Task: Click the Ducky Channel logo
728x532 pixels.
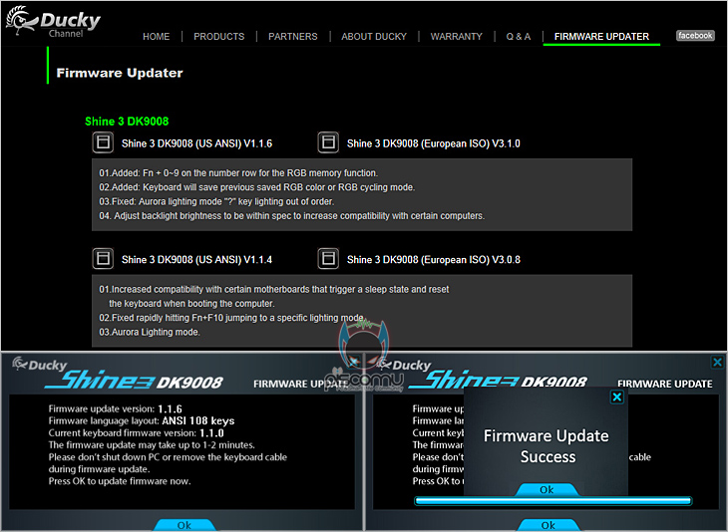Action: 53,21
